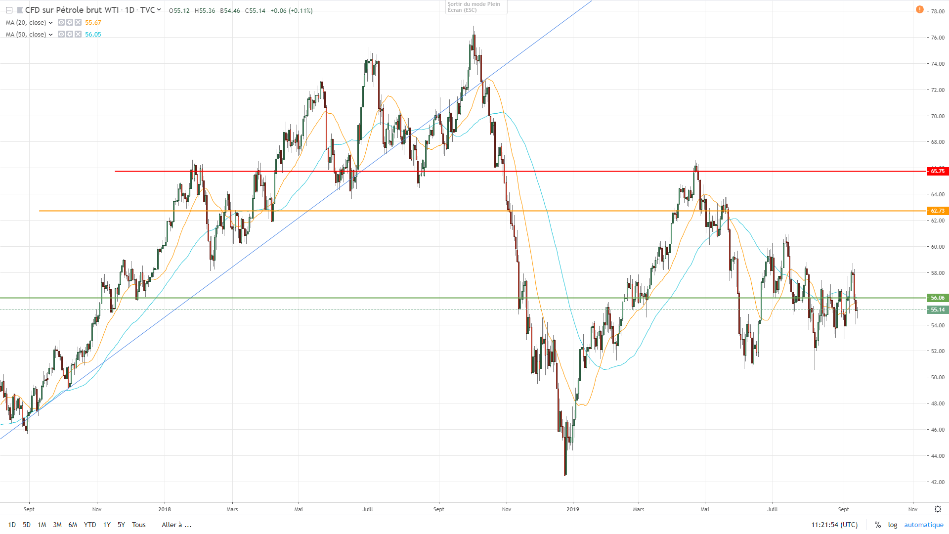Click the Juill label on time axis under 2018

point(368,509)
